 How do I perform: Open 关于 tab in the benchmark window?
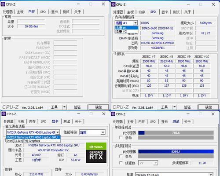click(x=187, y=121)
